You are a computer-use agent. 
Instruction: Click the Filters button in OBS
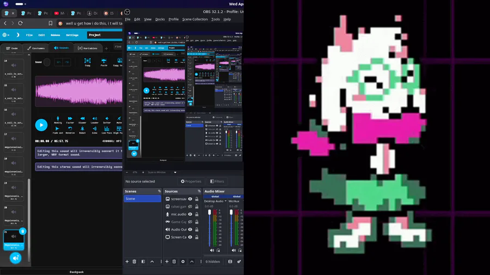coord(217,181)
